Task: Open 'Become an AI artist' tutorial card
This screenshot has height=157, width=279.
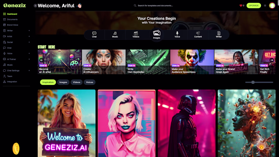Action: pos(60,62)
